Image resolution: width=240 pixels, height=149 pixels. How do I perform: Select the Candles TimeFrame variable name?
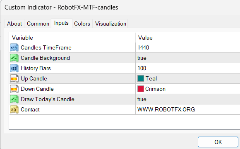click(46, 47)
